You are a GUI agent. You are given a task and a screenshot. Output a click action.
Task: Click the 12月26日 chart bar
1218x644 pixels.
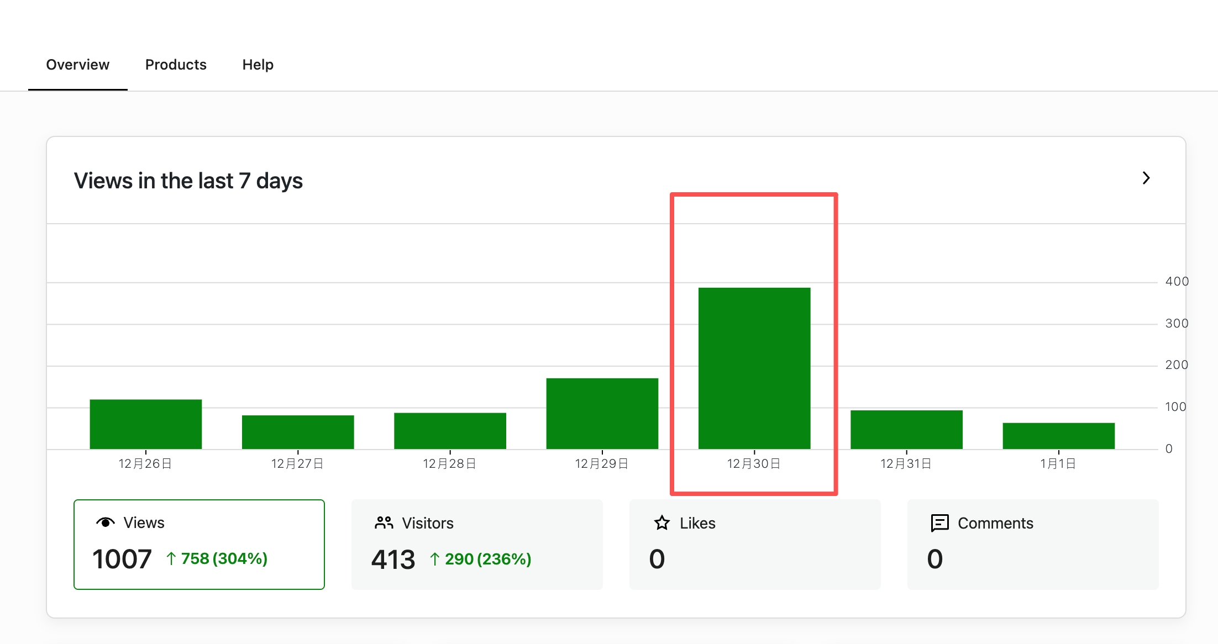pyautogui.click(x=145, y=424)
